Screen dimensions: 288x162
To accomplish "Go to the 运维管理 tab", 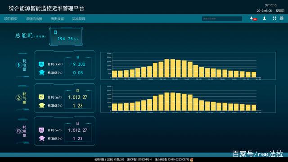I will 79,18.
